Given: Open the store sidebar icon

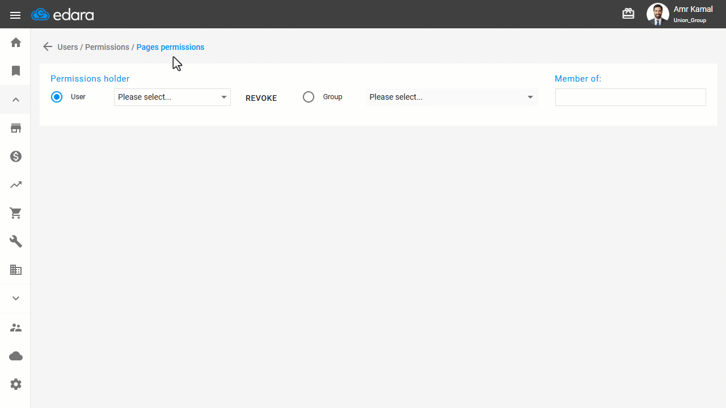Looking at the screenshot, I should [x=16, y=128].
